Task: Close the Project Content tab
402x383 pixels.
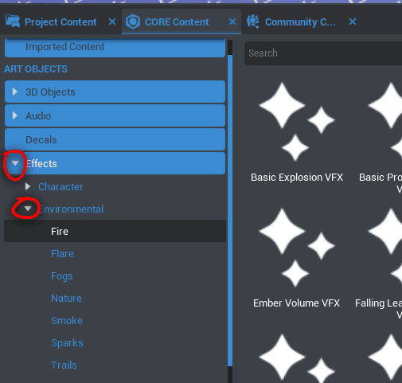Action: coord(112,21)
